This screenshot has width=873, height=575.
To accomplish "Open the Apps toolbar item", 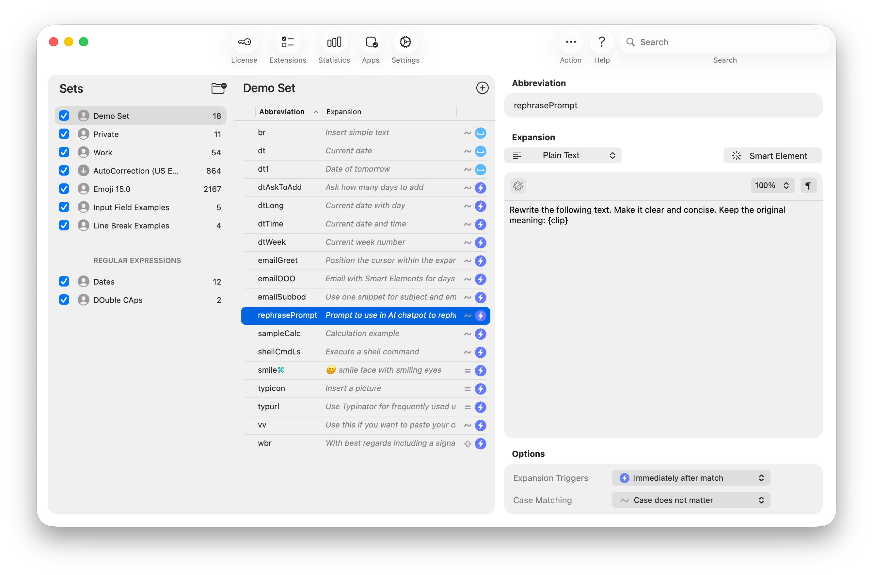I will click(371, 42).
